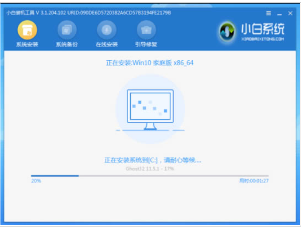Open the hamburger menu in title bar
The height and width of the screenshot is (227, 301).
pyautogui.click(x=268, y=13)
